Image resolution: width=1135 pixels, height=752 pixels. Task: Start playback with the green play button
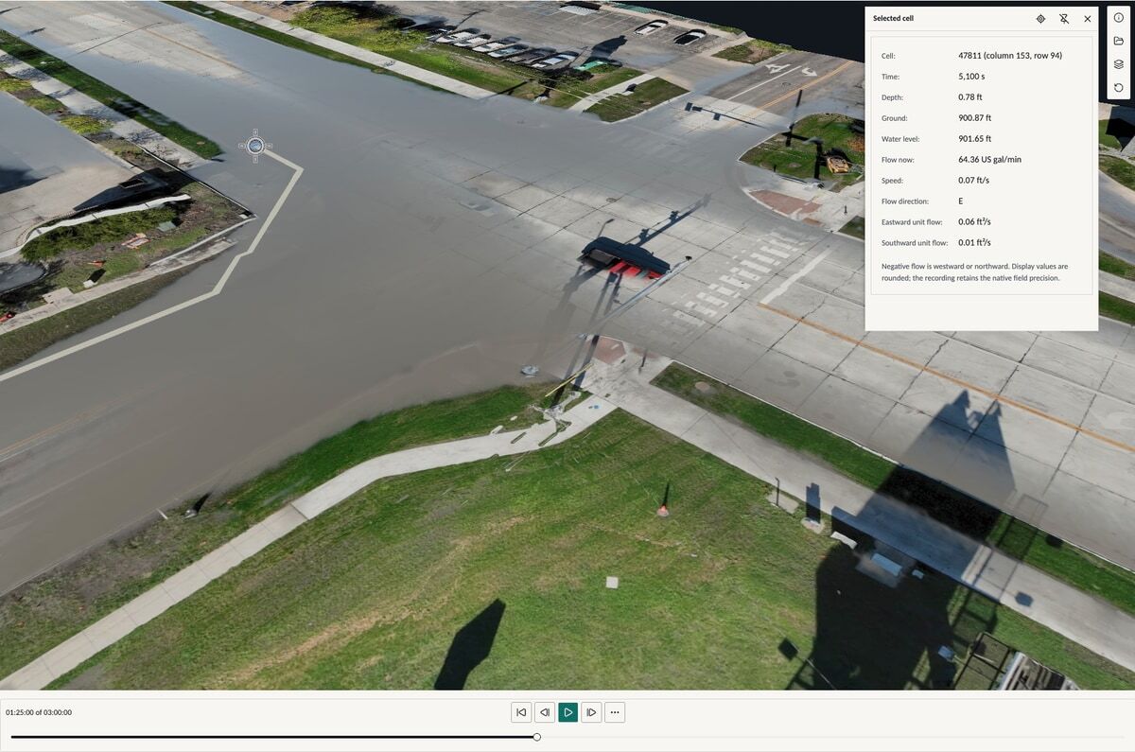(x=568, y=712)
